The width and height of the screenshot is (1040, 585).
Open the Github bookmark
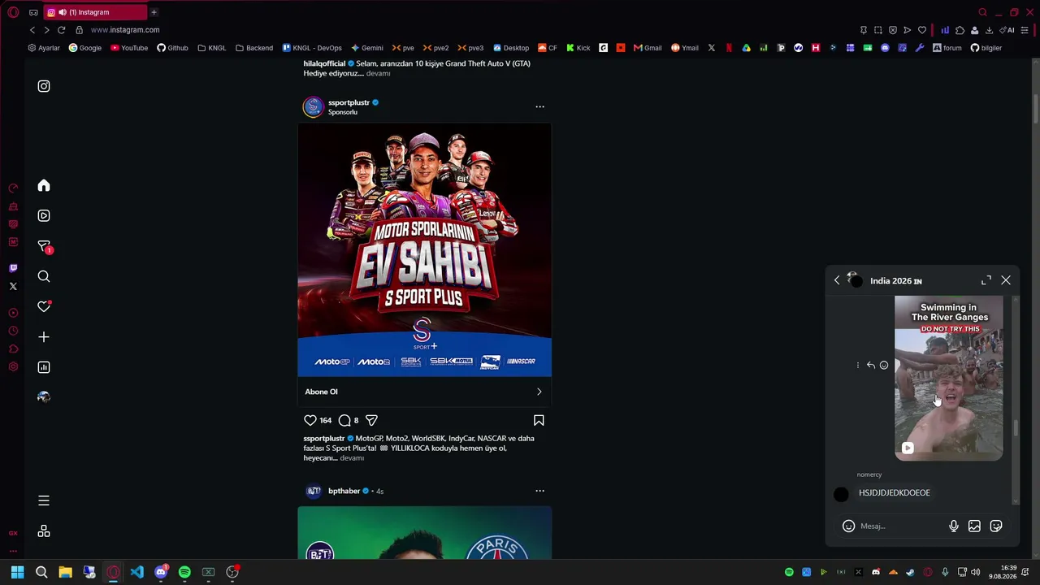[x=172, y=48]
